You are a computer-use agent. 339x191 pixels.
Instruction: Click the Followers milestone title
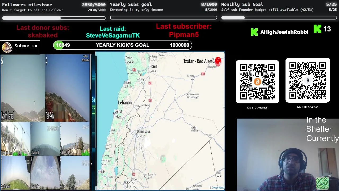27,5
